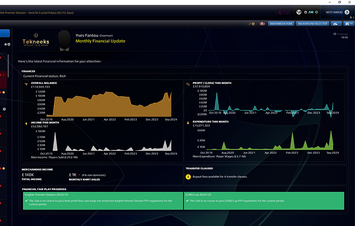Toggle the inbox list view icon in sidebar
The height and width of the screenshot is (226, 355).
(x=5, y=45)
